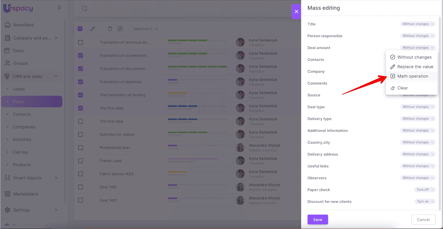
Task: Click the progress bar of Translation of documents
Action: pyautogui.click(x=197, y=67)
